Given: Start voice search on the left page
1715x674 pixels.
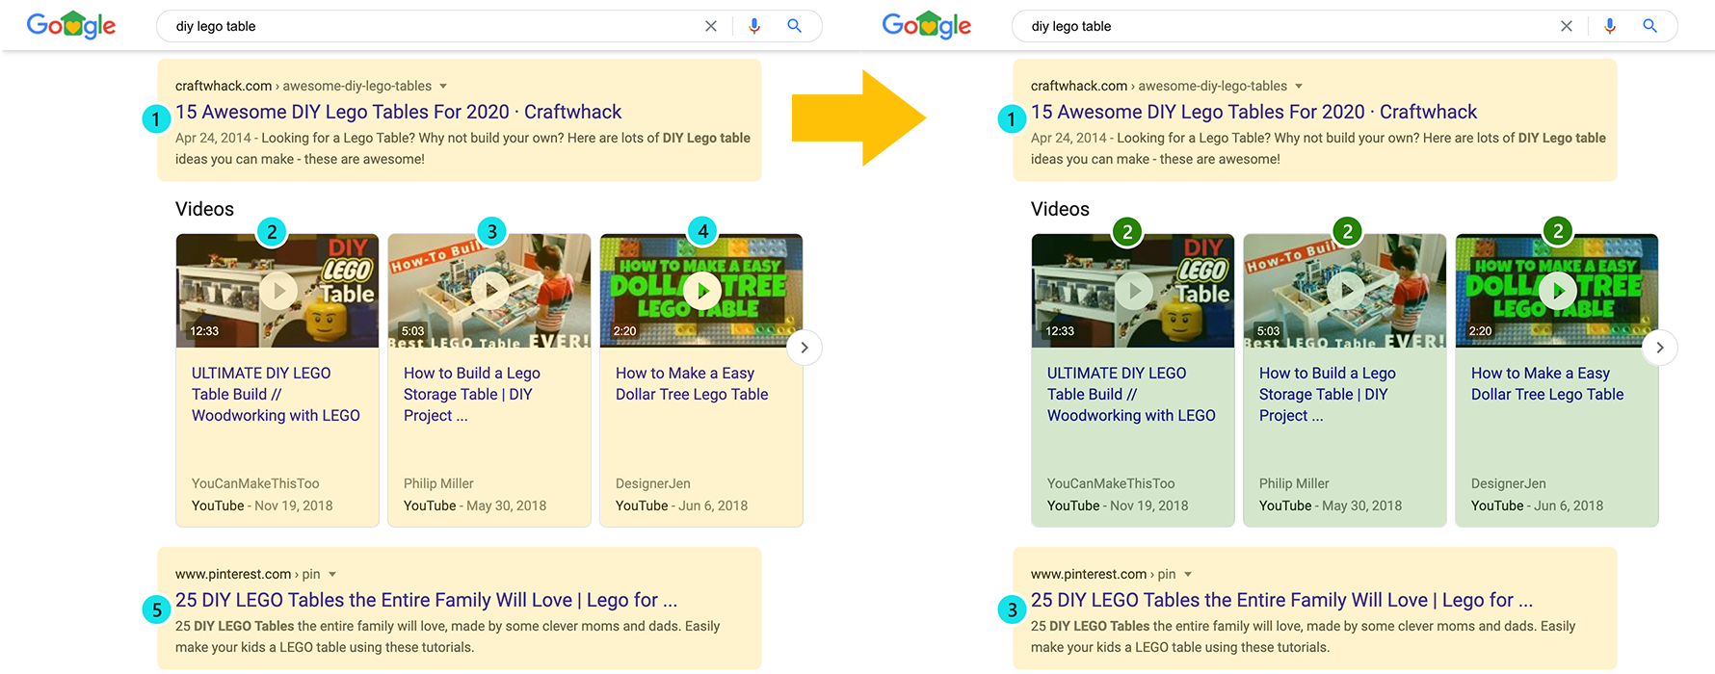Looking at the screenshot, I should [x=754, y=26].
